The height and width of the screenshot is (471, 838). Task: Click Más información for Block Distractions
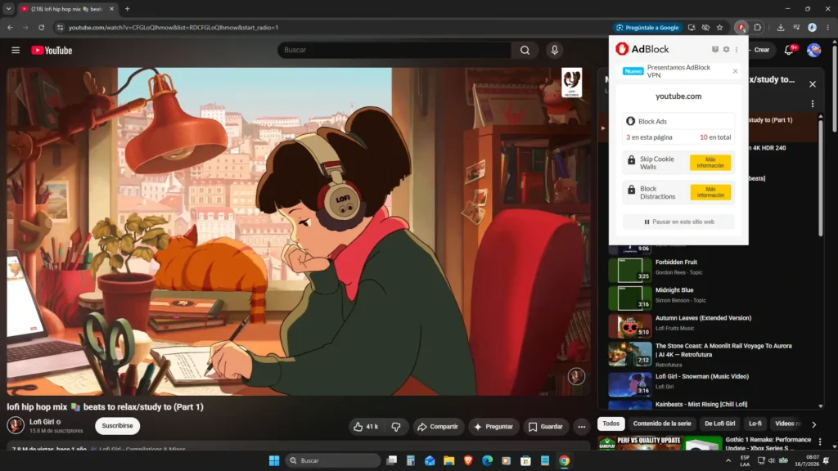tap(710, 192)
